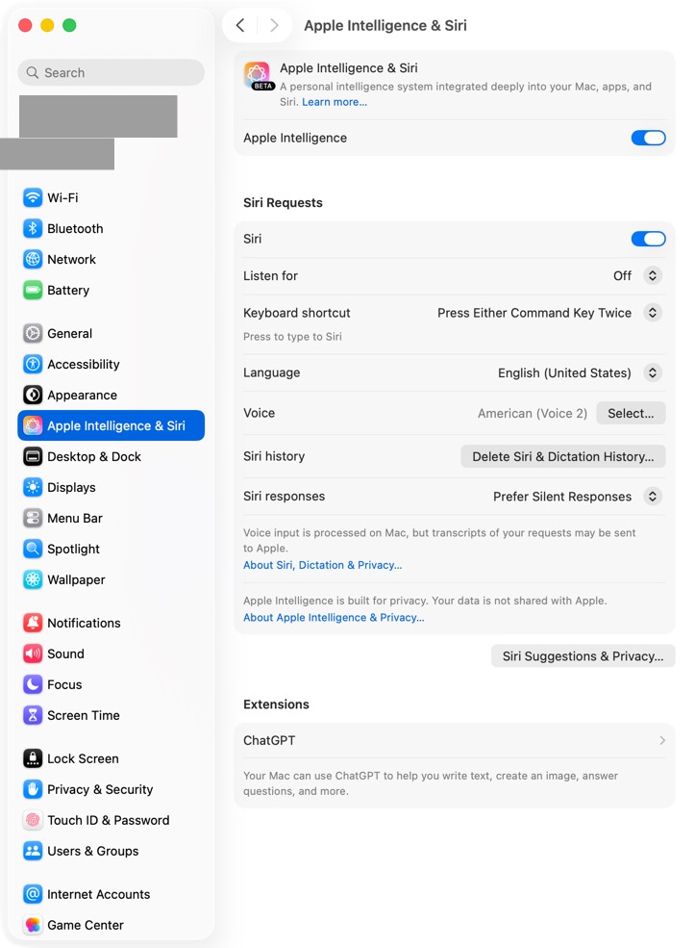Open Bluetooth settings pane

click(x=112, y=228)
